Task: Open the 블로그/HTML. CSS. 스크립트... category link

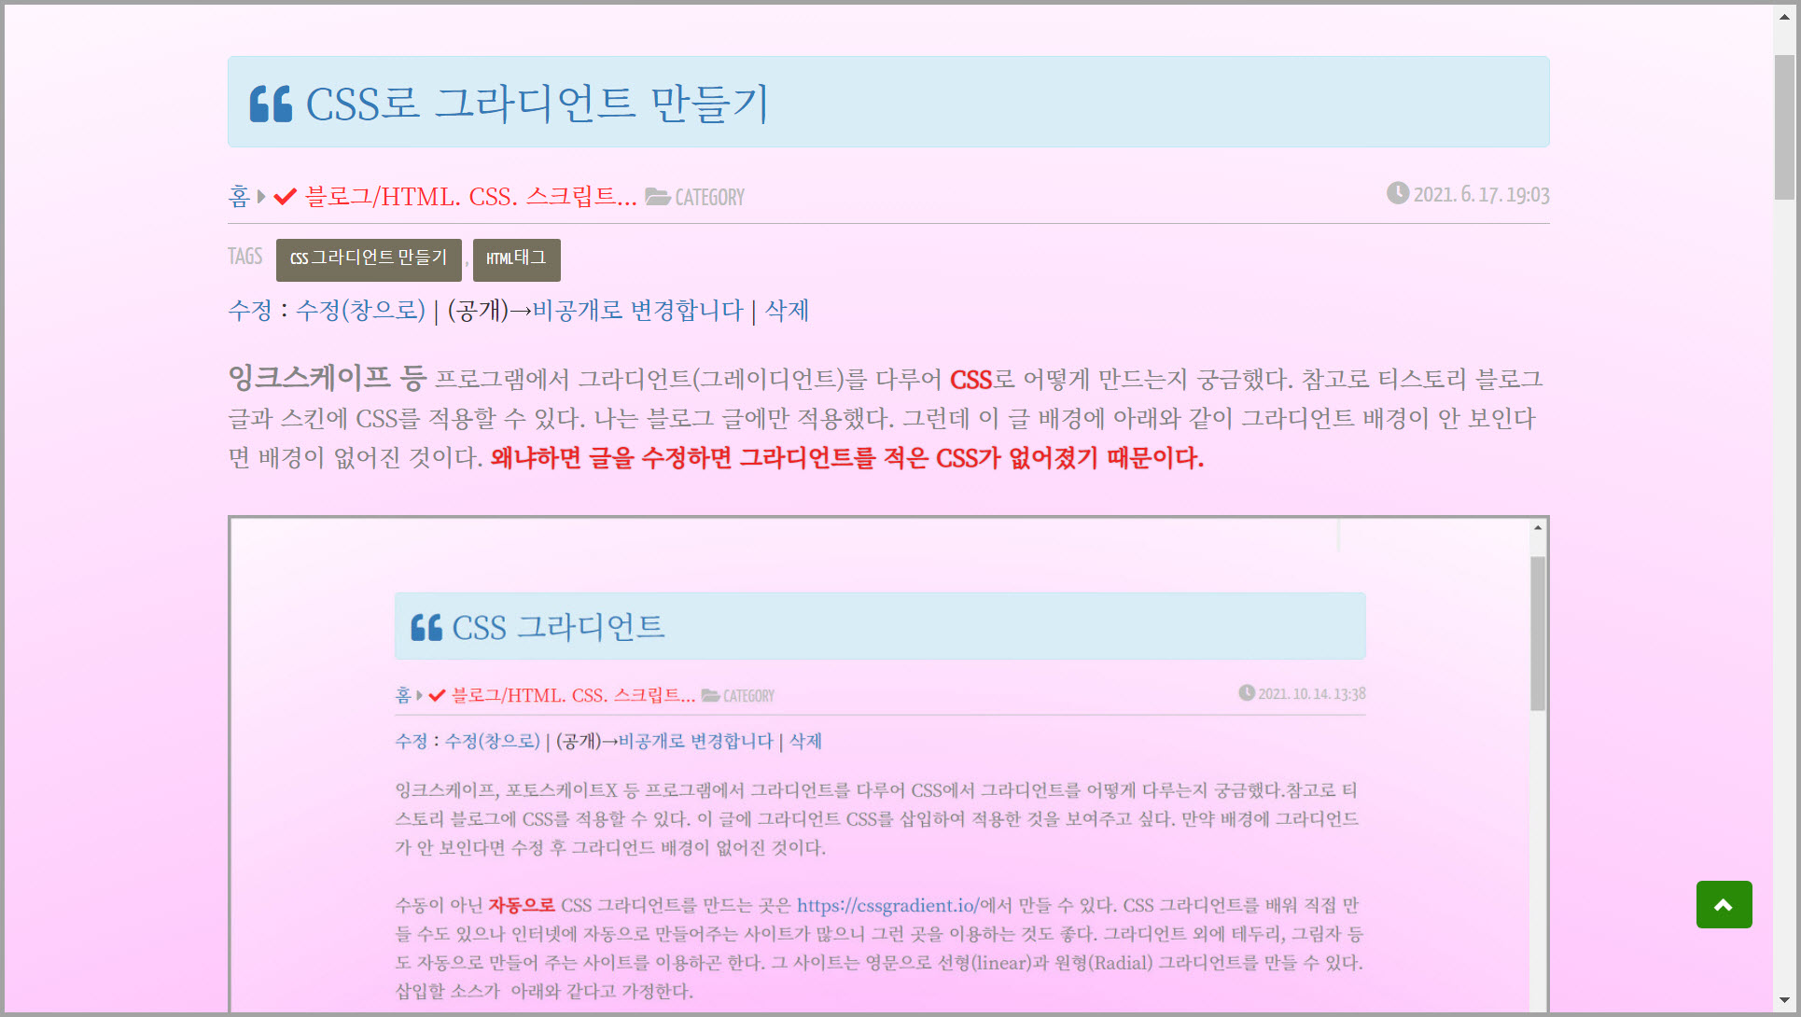Action: (470, 197)
